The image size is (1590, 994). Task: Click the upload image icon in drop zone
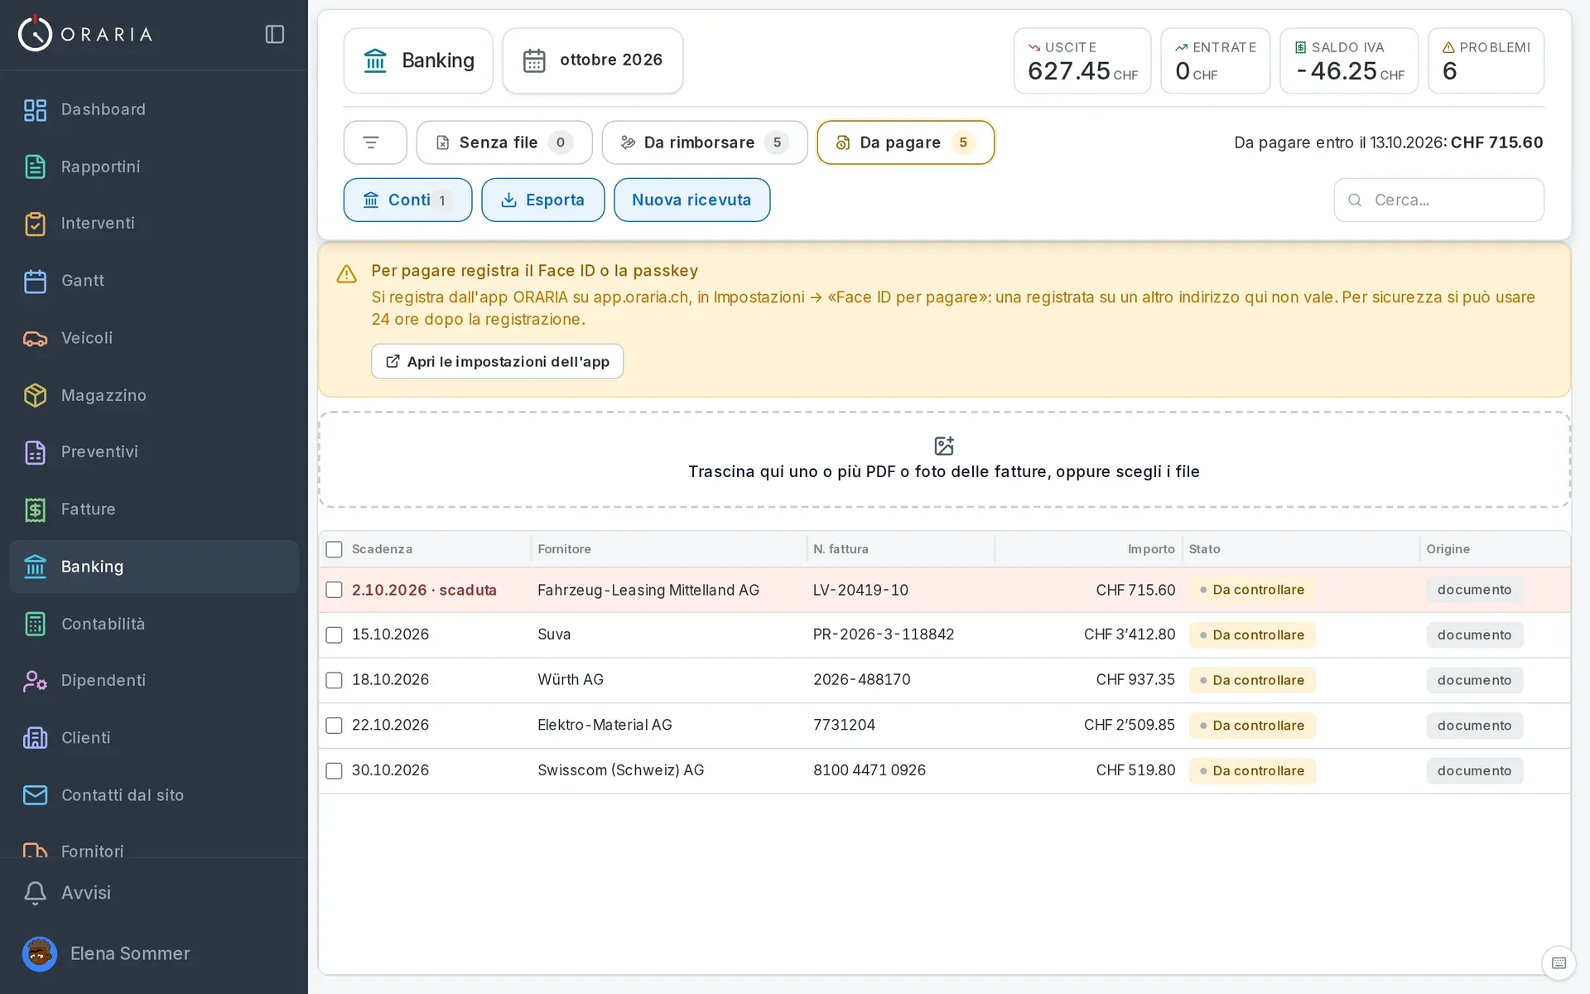[x=944, y=446]
